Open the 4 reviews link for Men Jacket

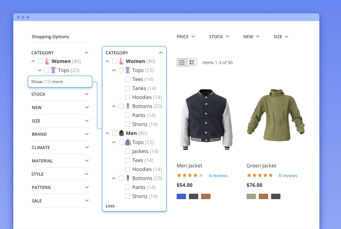[218, 175]
